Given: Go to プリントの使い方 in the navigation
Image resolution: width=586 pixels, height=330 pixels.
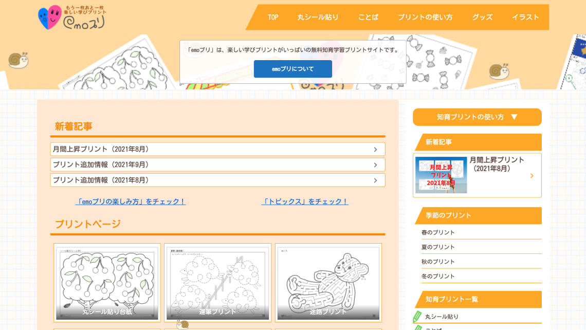Looking at the screenshot, I should pyautogui.click(x=425, y=17).
